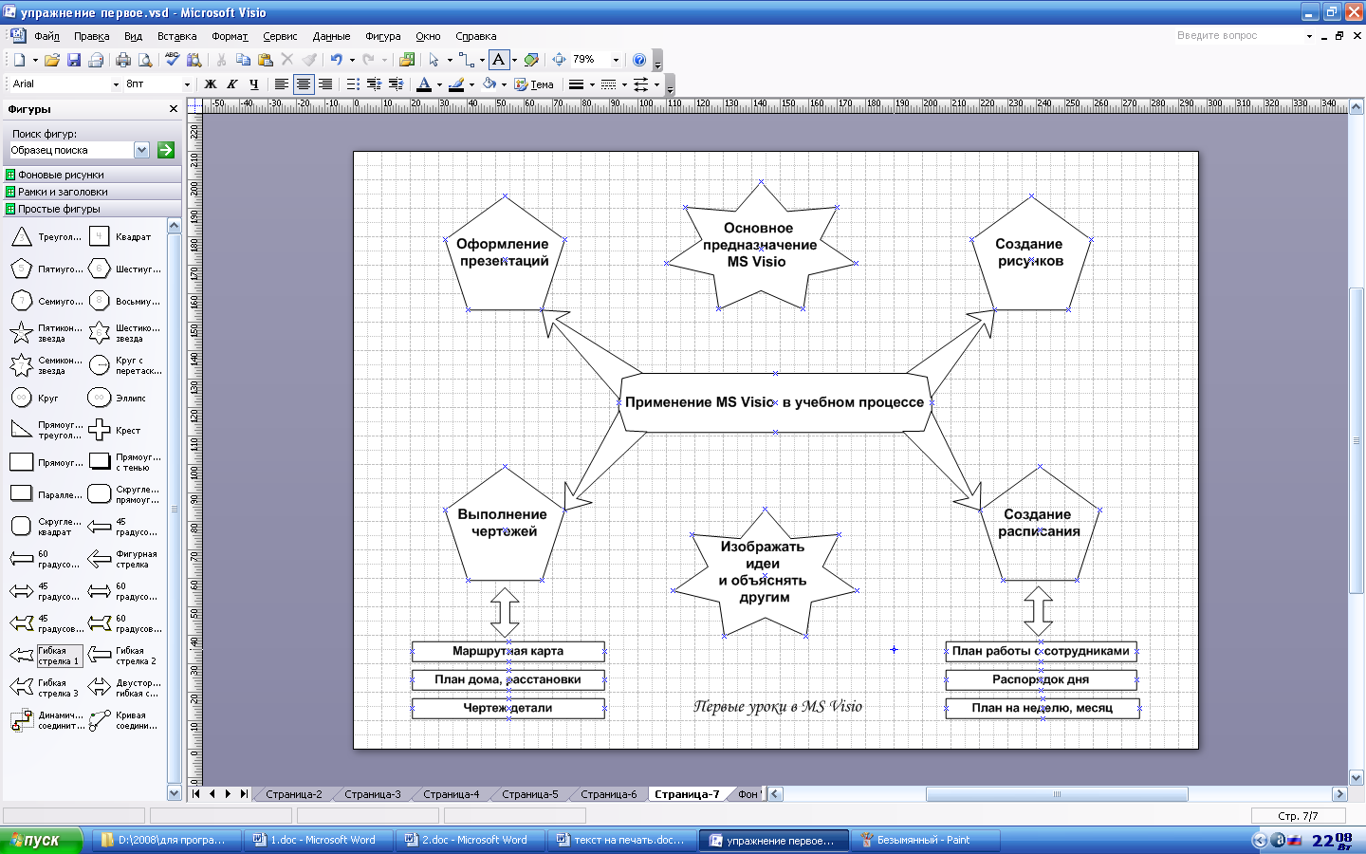1366x854 pixels.
Task: Click the Research books icon beside spelling
Action: (x=194, y=60)
